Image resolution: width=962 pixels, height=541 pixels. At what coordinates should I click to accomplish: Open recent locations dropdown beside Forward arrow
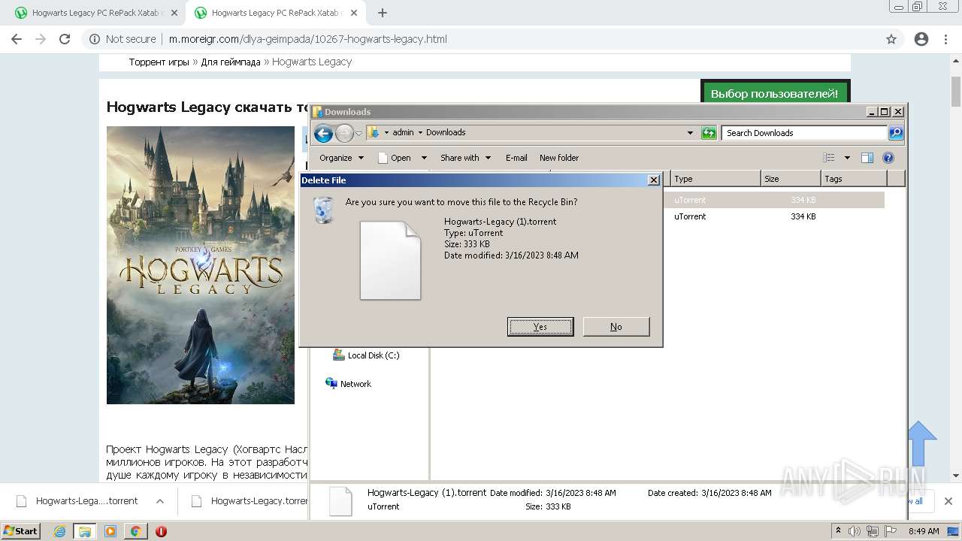(359, 134)
